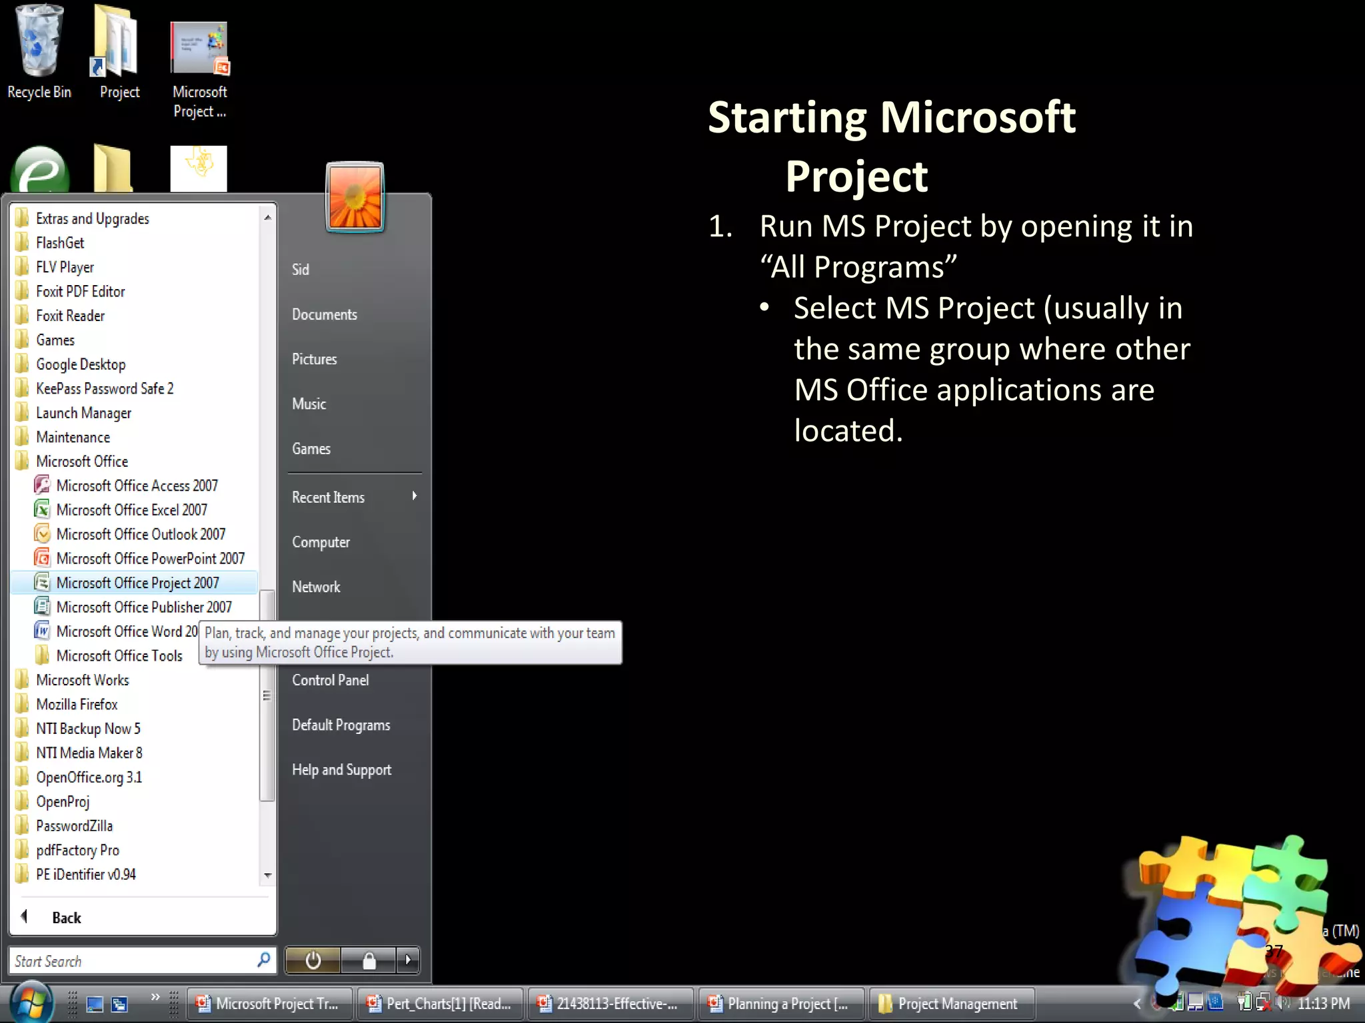Viewport: 1365px width, 1023px height.
Task: Open Control Panel from Start menu
Action: (331, 680)
